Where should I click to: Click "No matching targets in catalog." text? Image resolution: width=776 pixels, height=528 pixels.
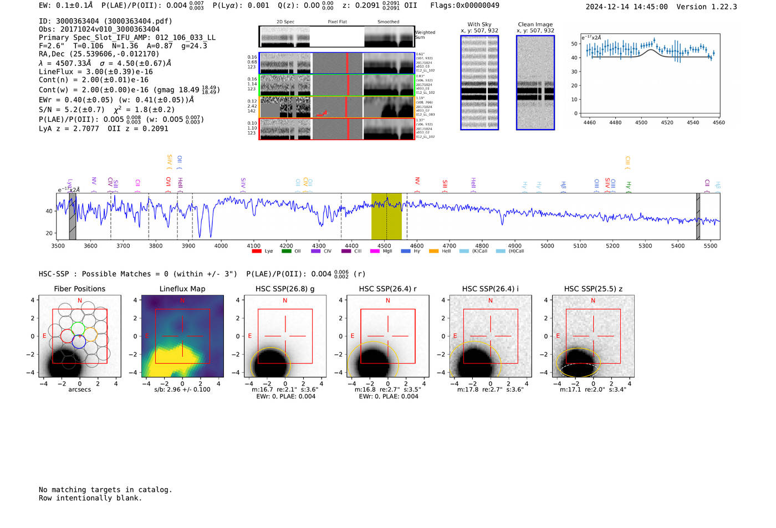pyautogui.click(x=105, y=490)
